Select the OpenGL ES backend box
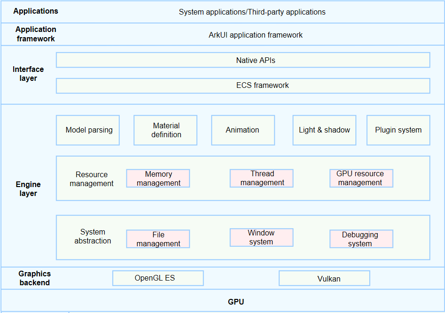Image resolution: width=445 pixels, height=313 pixels. coord(158,278)
